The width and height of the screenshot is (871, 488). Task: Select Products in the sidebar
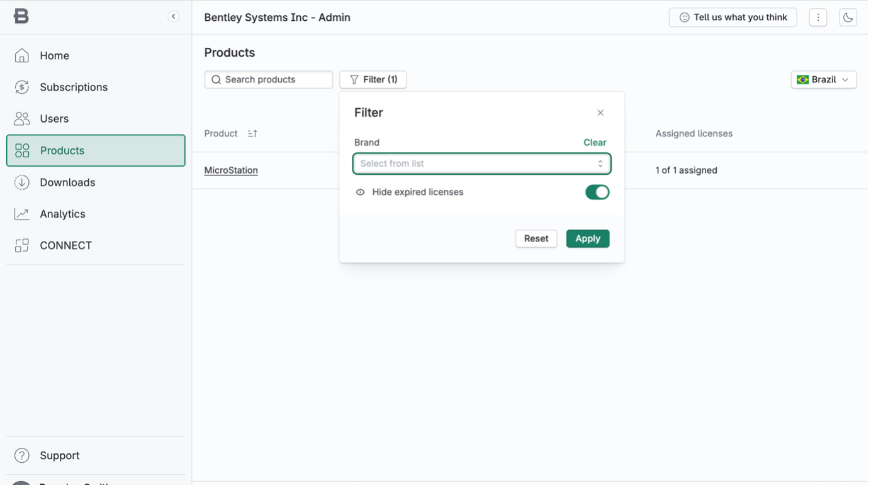96,151
